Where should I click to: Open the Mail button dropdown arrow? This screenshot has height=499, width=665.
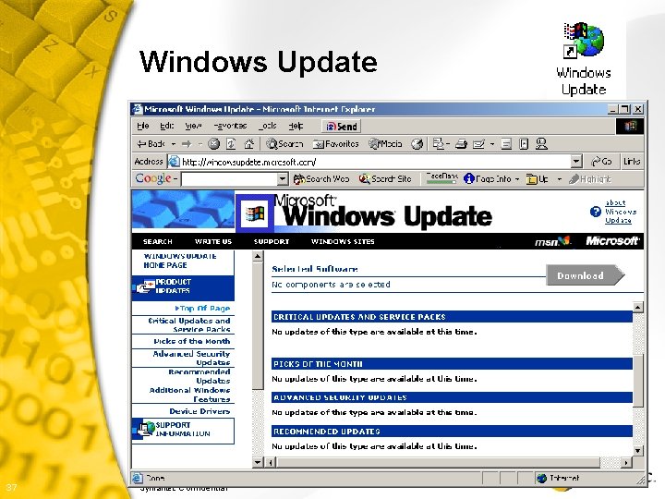coord(447,144)
